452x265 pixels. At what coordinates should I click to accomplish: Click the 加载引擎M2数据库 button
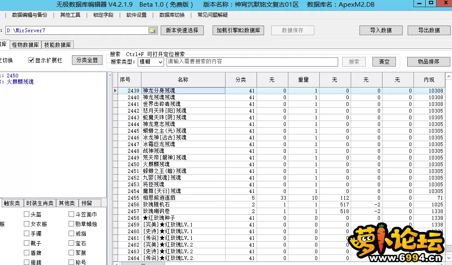(239, 30)
